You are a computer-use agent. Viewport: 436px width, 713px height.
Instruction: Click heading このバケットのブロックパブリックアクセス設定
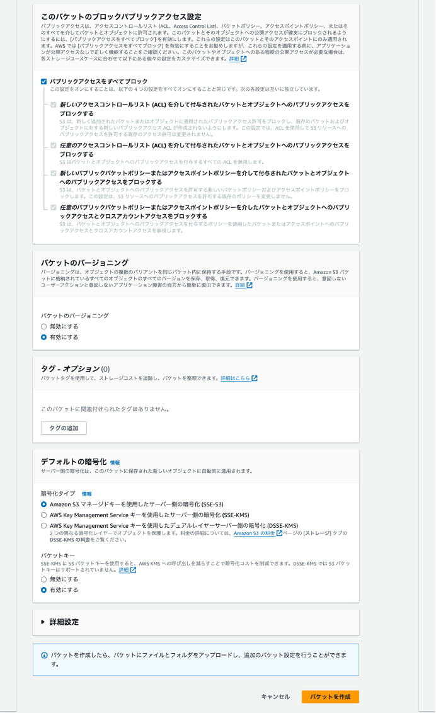coord(121,17)
